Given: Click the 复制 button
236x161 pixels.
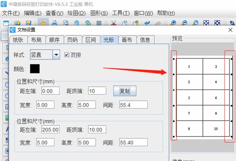Looking at the screenshot, I should click(x=125, y=91).
